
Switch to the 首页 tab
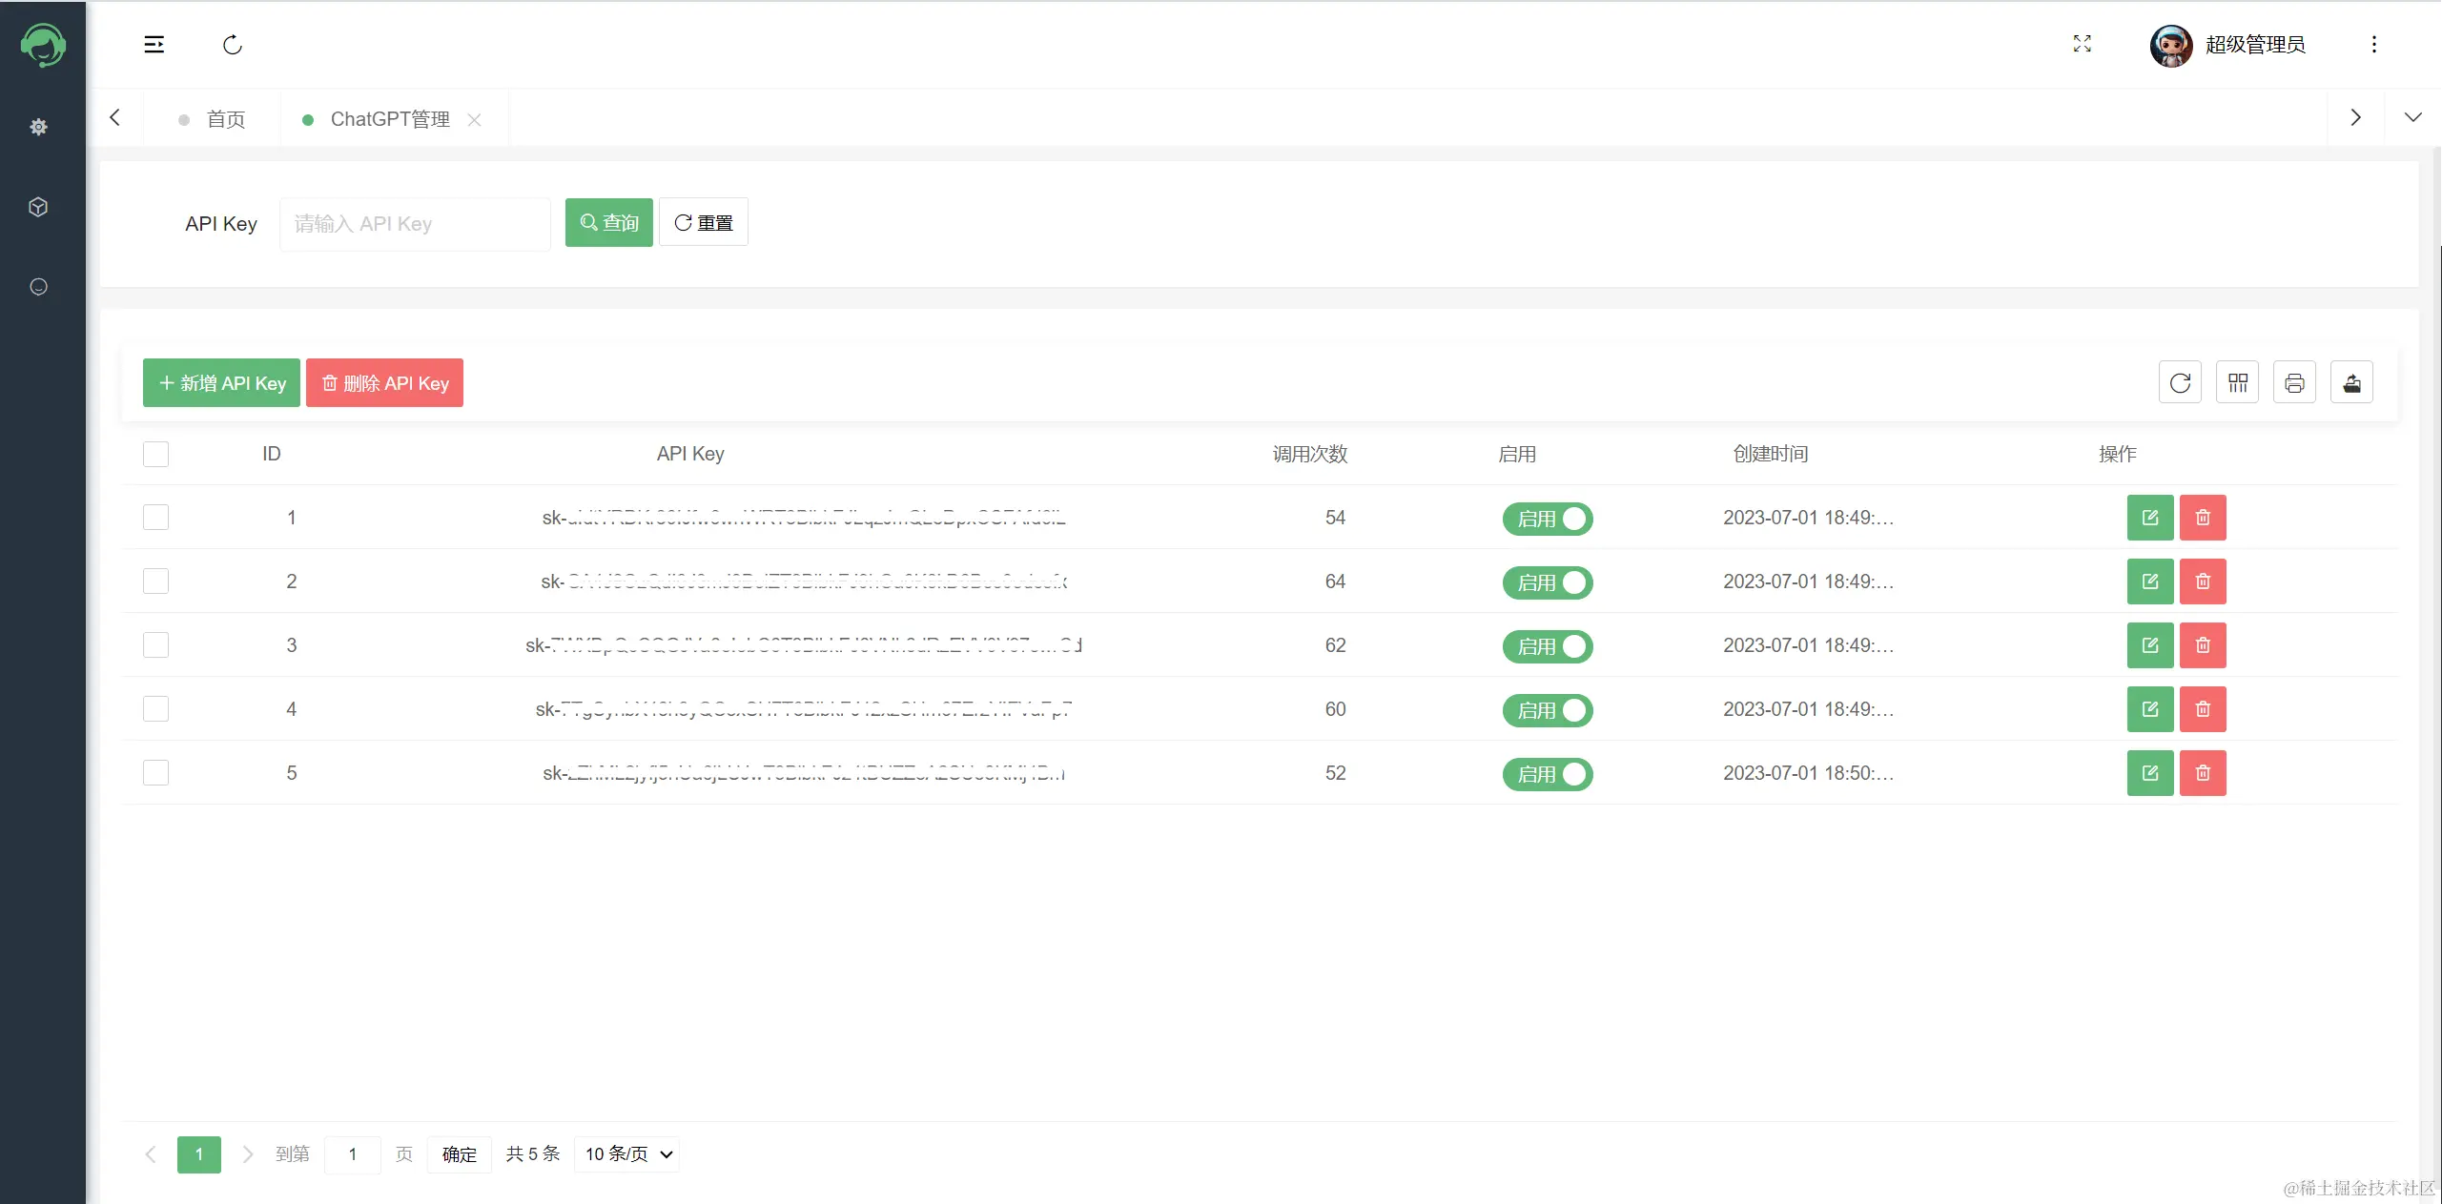225,119
